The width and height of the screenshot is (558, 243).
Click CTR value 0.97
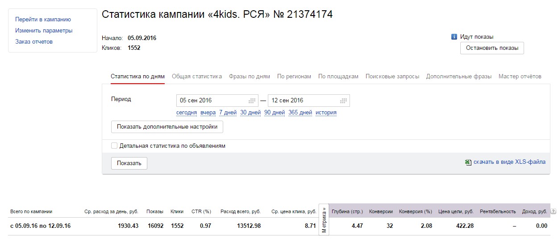pos(205,226)
